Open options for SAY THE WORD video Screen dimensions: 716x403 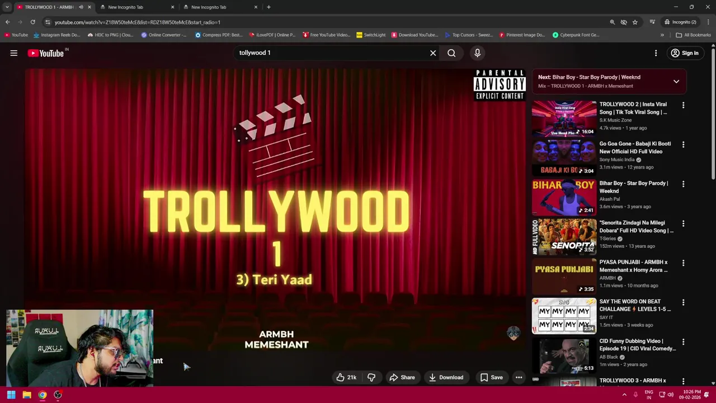click(x=683, y=302)
